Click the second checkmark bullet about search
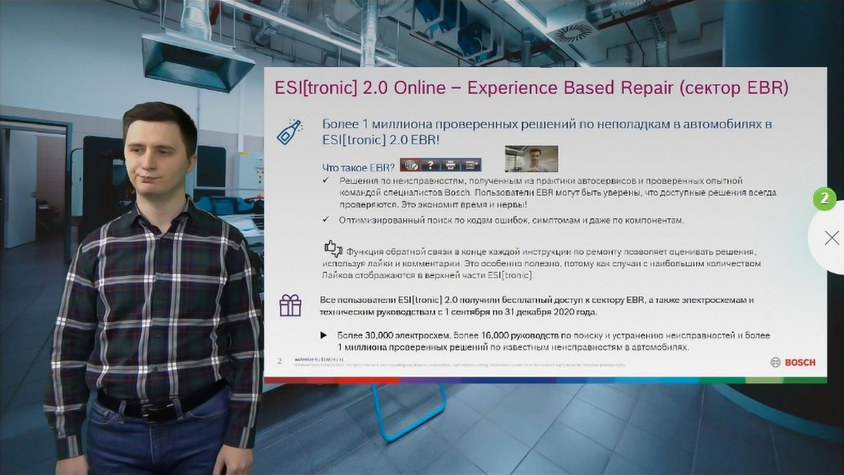The height and width of the screenshot is (475, 844). 326,220
